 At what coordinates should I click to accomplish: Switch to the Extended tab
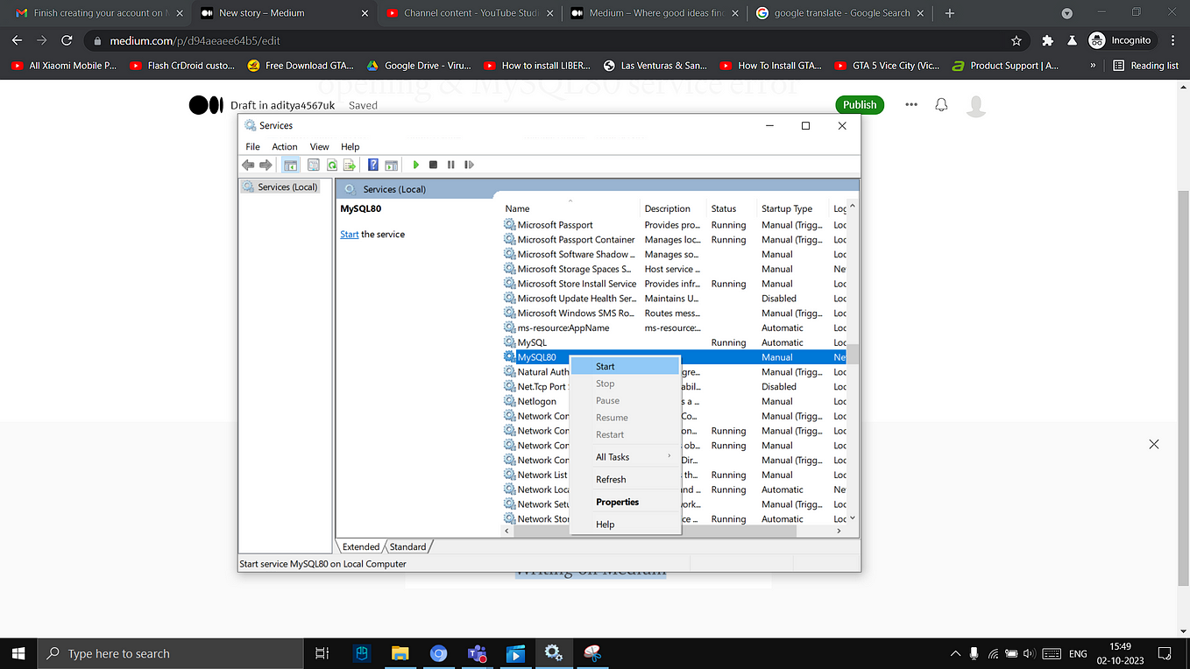point(361,546)
